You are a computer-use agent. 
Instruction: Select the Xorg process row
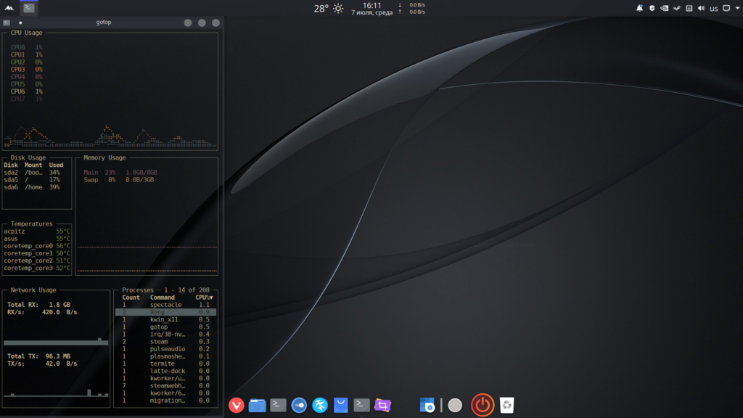(165, 312)
